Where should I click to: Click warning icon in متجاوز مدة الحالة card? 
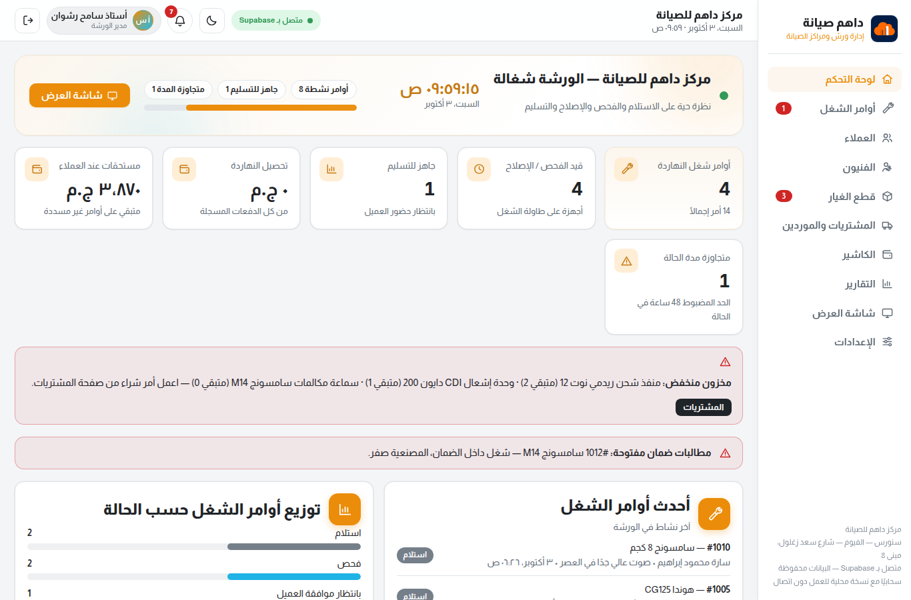[x=626, y=261]
